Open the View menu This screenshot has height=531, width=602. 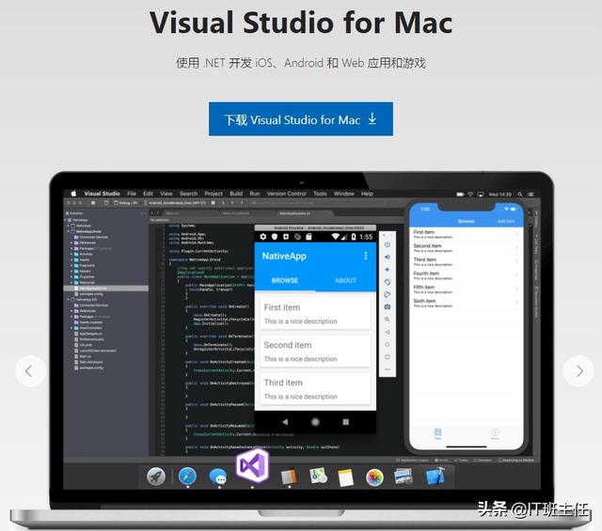[x=166, y=194]
